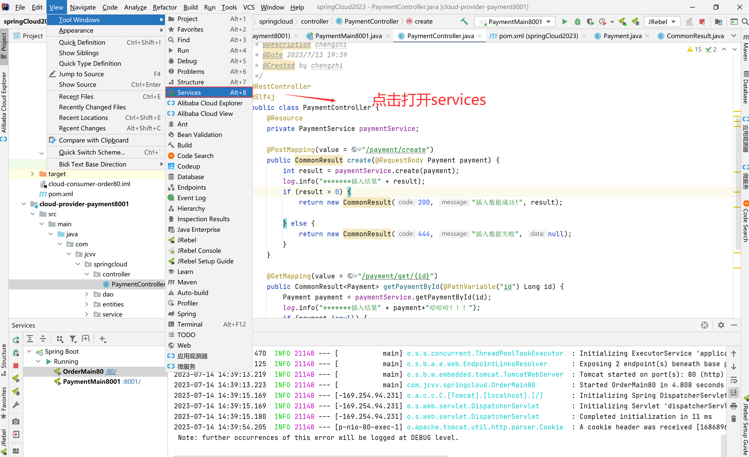The image size is (749, 457).
Task: Switch to PaymentMain8001.java tab
Action: click(348, 36)
